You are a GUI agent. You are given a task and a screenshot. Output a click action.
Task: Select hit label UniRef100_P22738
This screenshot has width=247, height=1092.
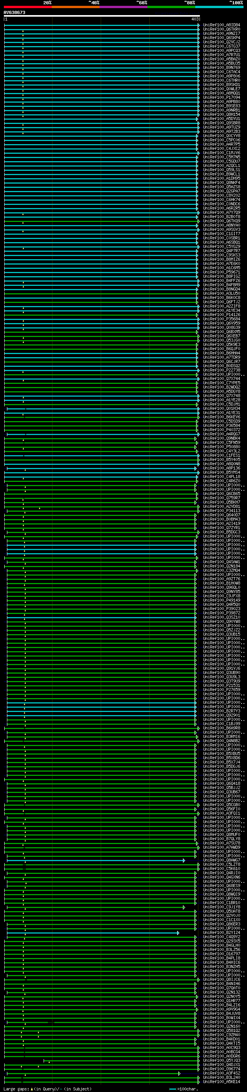[222, 370]
